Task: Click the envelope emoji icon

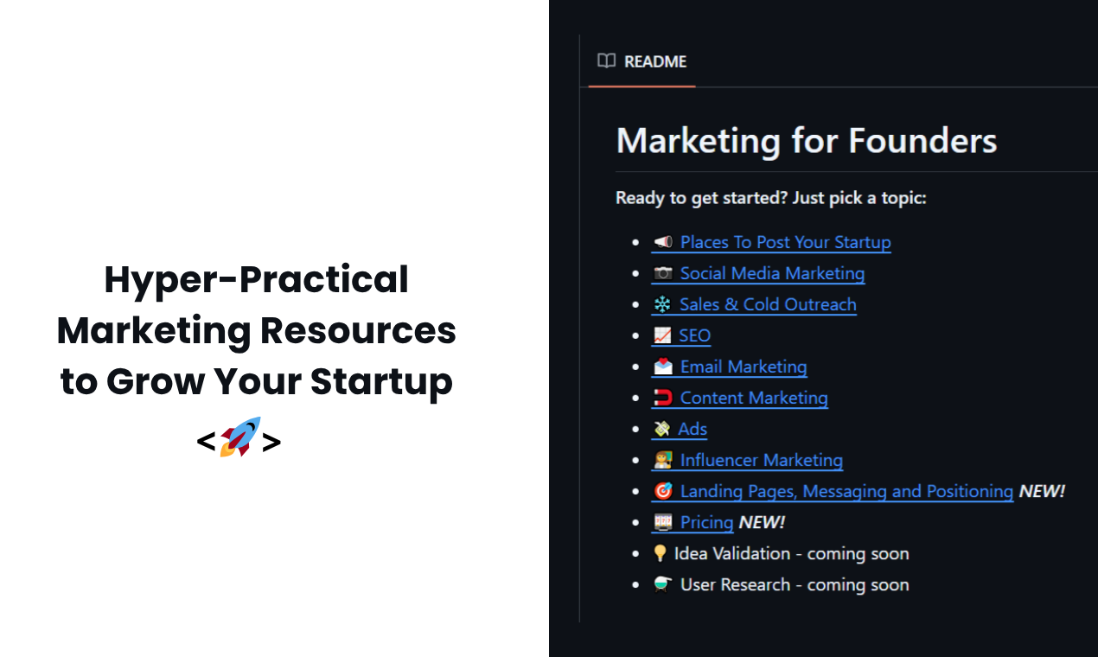Action: tap(663, 367)
